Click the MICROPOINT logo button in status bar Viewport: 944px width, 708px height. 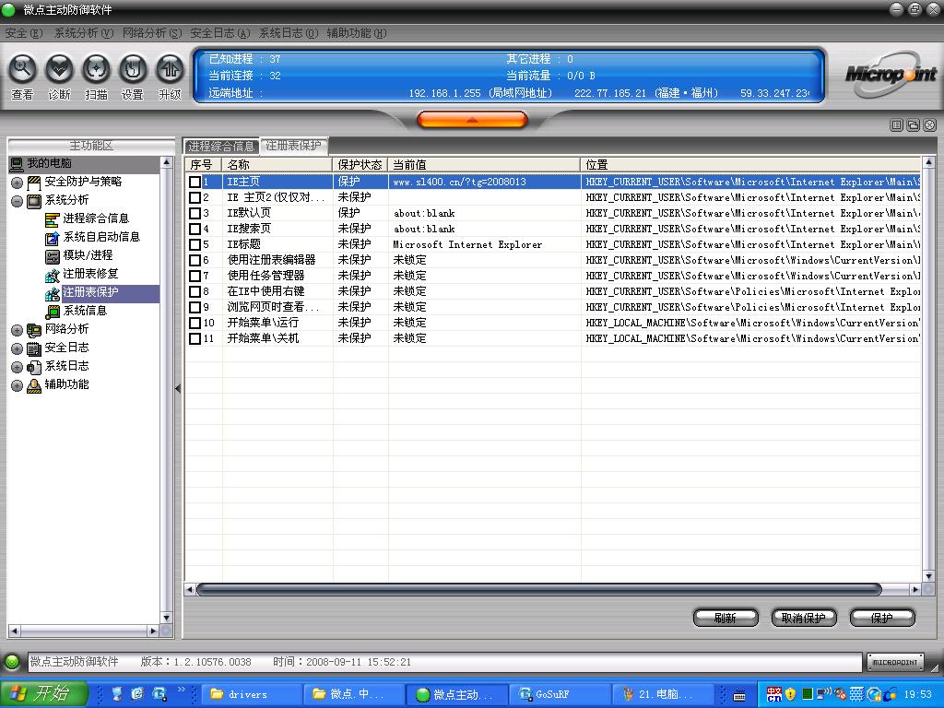click(x=895, y=662)
